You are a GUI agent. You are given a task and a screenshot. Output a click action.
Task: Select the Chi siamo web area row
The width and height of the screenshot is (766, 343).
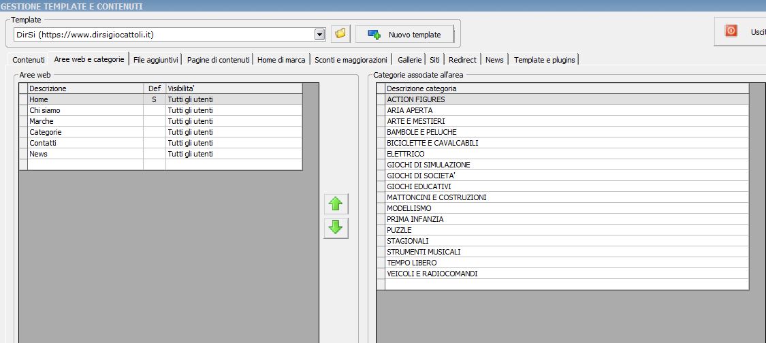(x=161, y=110)
